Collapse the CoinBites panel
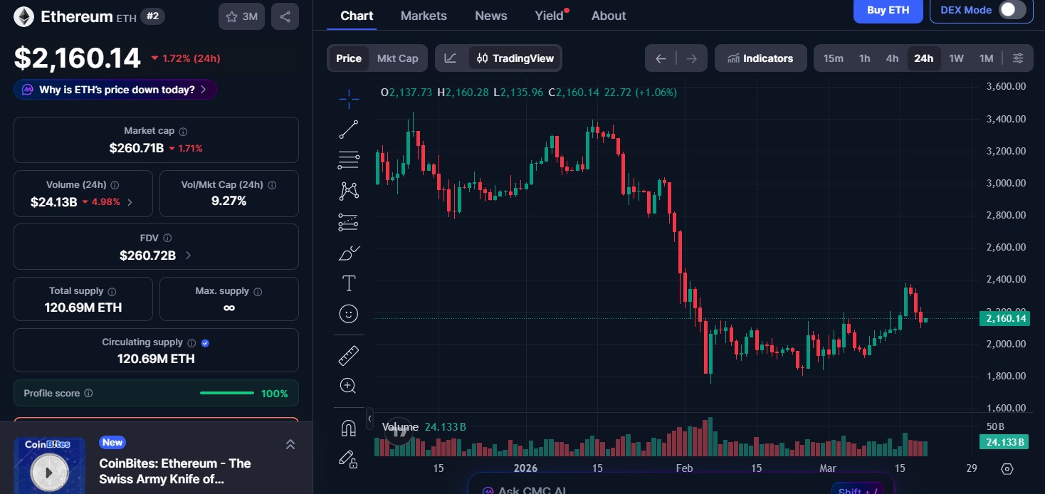The image size is (1045, 494). tap(290, 443)
